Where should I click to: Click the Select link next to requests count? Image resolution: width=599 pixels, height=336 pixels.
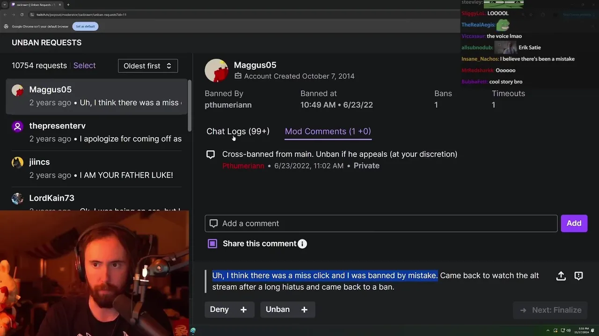pyautogui.click(x=84, y=65)
